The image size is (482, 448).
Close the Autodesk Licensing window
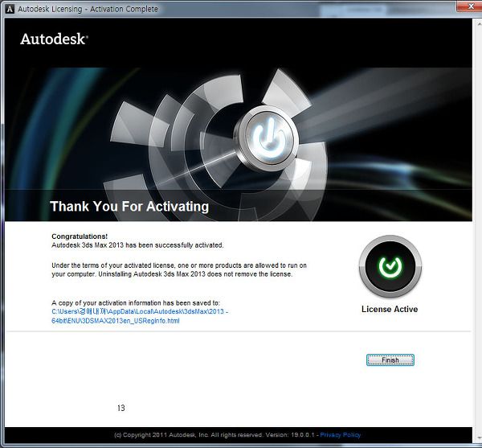469,6
